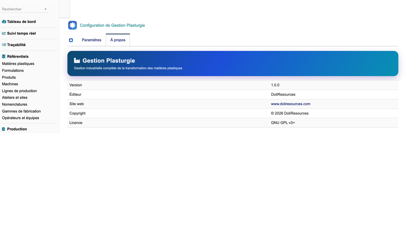This screenshot has width=407, height=252.
Task: Go to Ateliers et sites
Action: [x=15, y=98]
